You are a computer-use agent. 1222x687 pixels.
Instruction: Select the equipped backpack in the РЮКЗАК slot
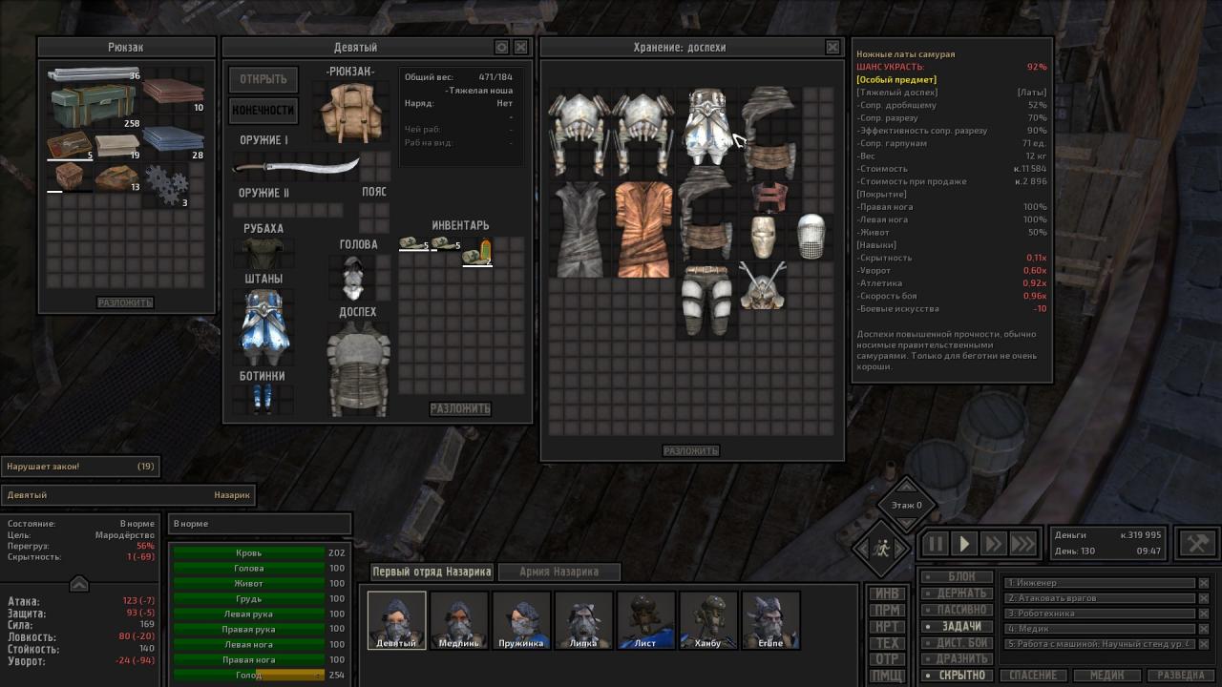click(350, 112)
